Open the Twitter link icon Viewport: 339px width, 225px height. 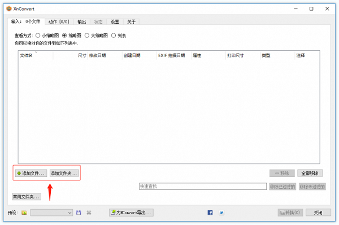(x=221, y=213)
